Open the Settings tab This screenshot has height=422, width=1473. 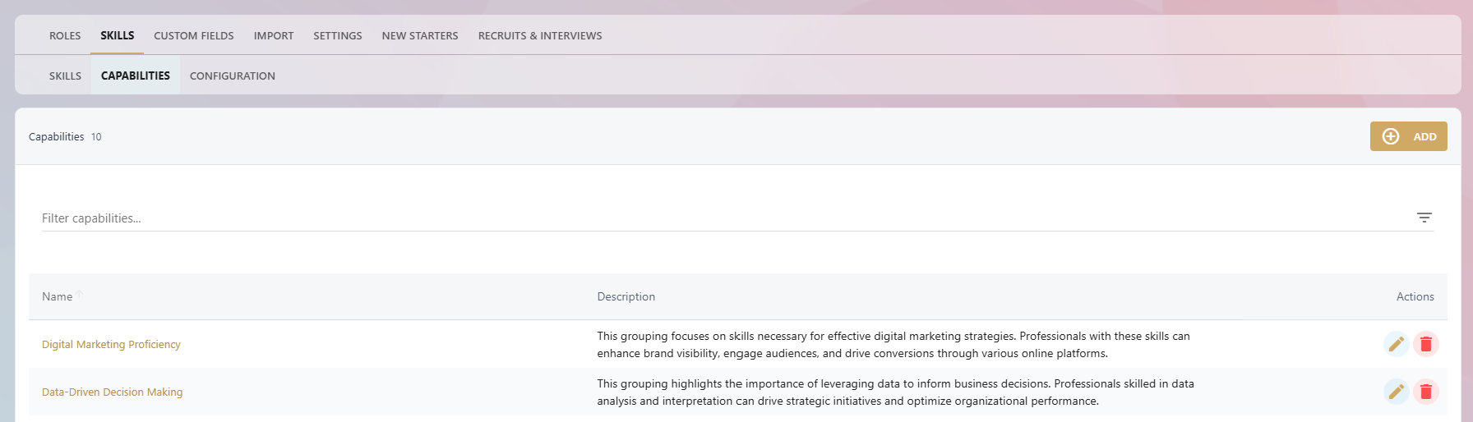[338, 35]
